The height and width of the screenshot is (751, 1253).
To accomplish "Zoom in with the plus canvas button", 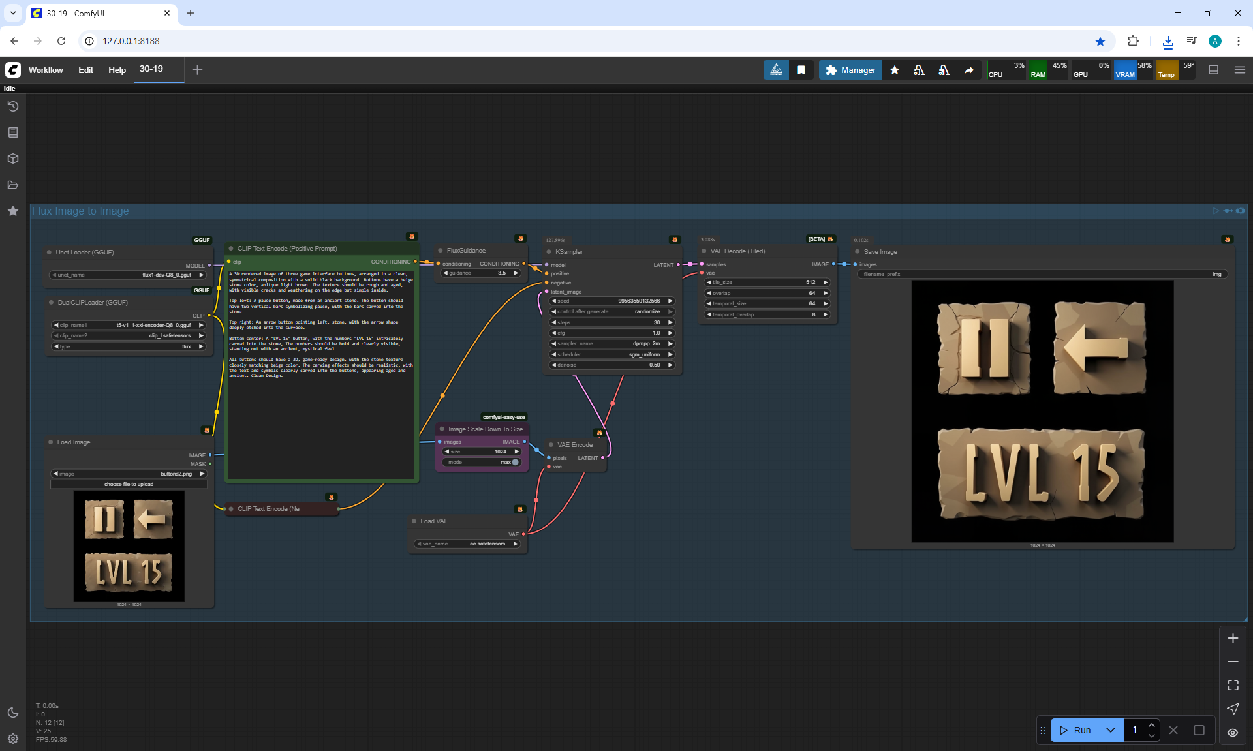I will point(1233,638).
